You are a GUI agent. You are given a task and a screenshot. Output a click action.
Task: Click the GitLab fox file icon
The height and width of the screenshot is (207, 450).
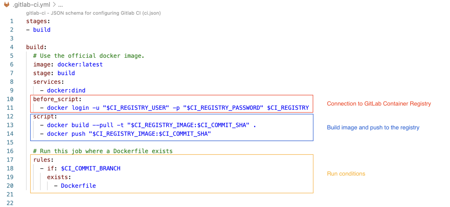point(6,5)
